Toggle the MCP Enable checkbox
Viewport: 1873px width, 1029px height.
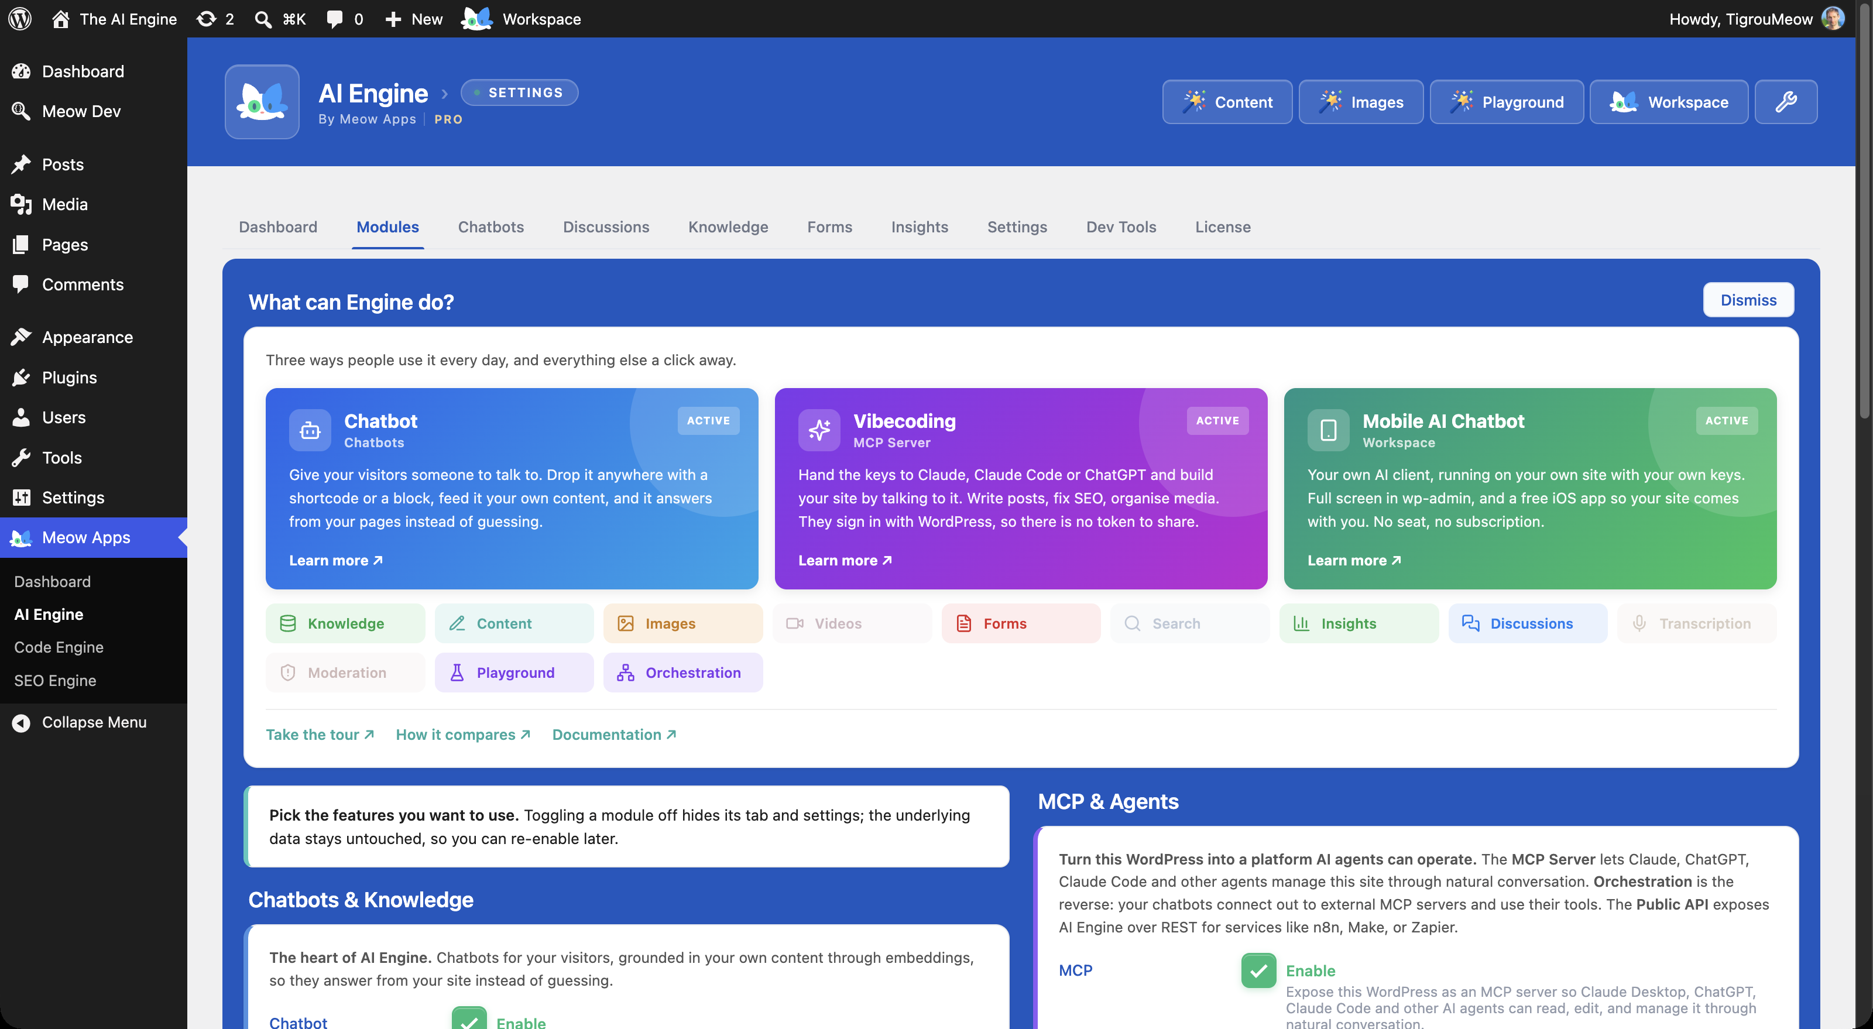[x=1258, y=970]
